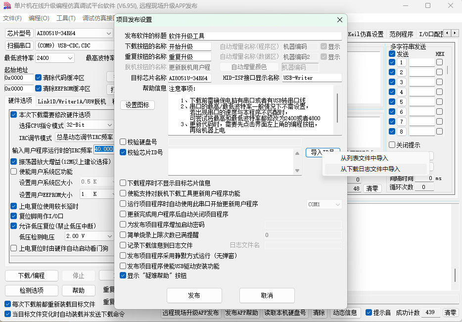Screen dimensions: 462x322
Task: Click the 发布 button
Action: click(194, 295)
